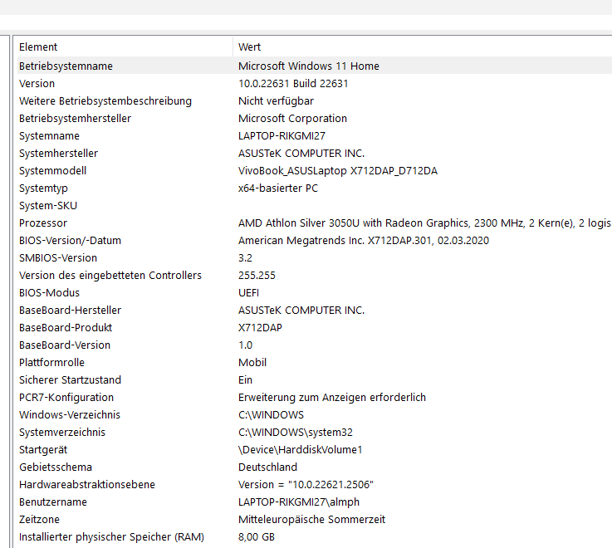
Task: Select Hardwareabstraktionsebene row label
Action: point(87,484)
